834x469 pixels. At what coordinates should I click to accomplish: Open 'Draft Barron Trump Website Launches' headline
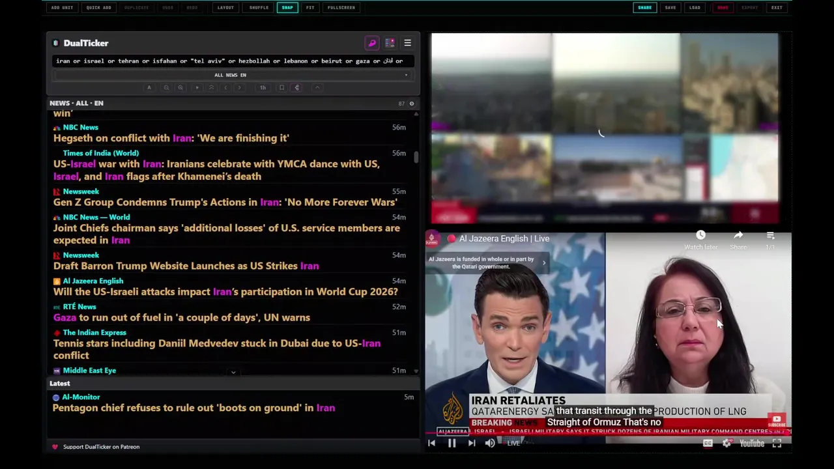click(186, 266)
